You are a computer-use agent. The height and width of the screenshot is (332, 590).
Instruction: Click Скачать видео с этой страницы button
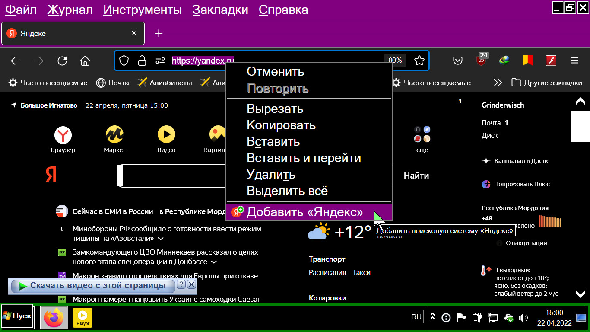(93, 286)
